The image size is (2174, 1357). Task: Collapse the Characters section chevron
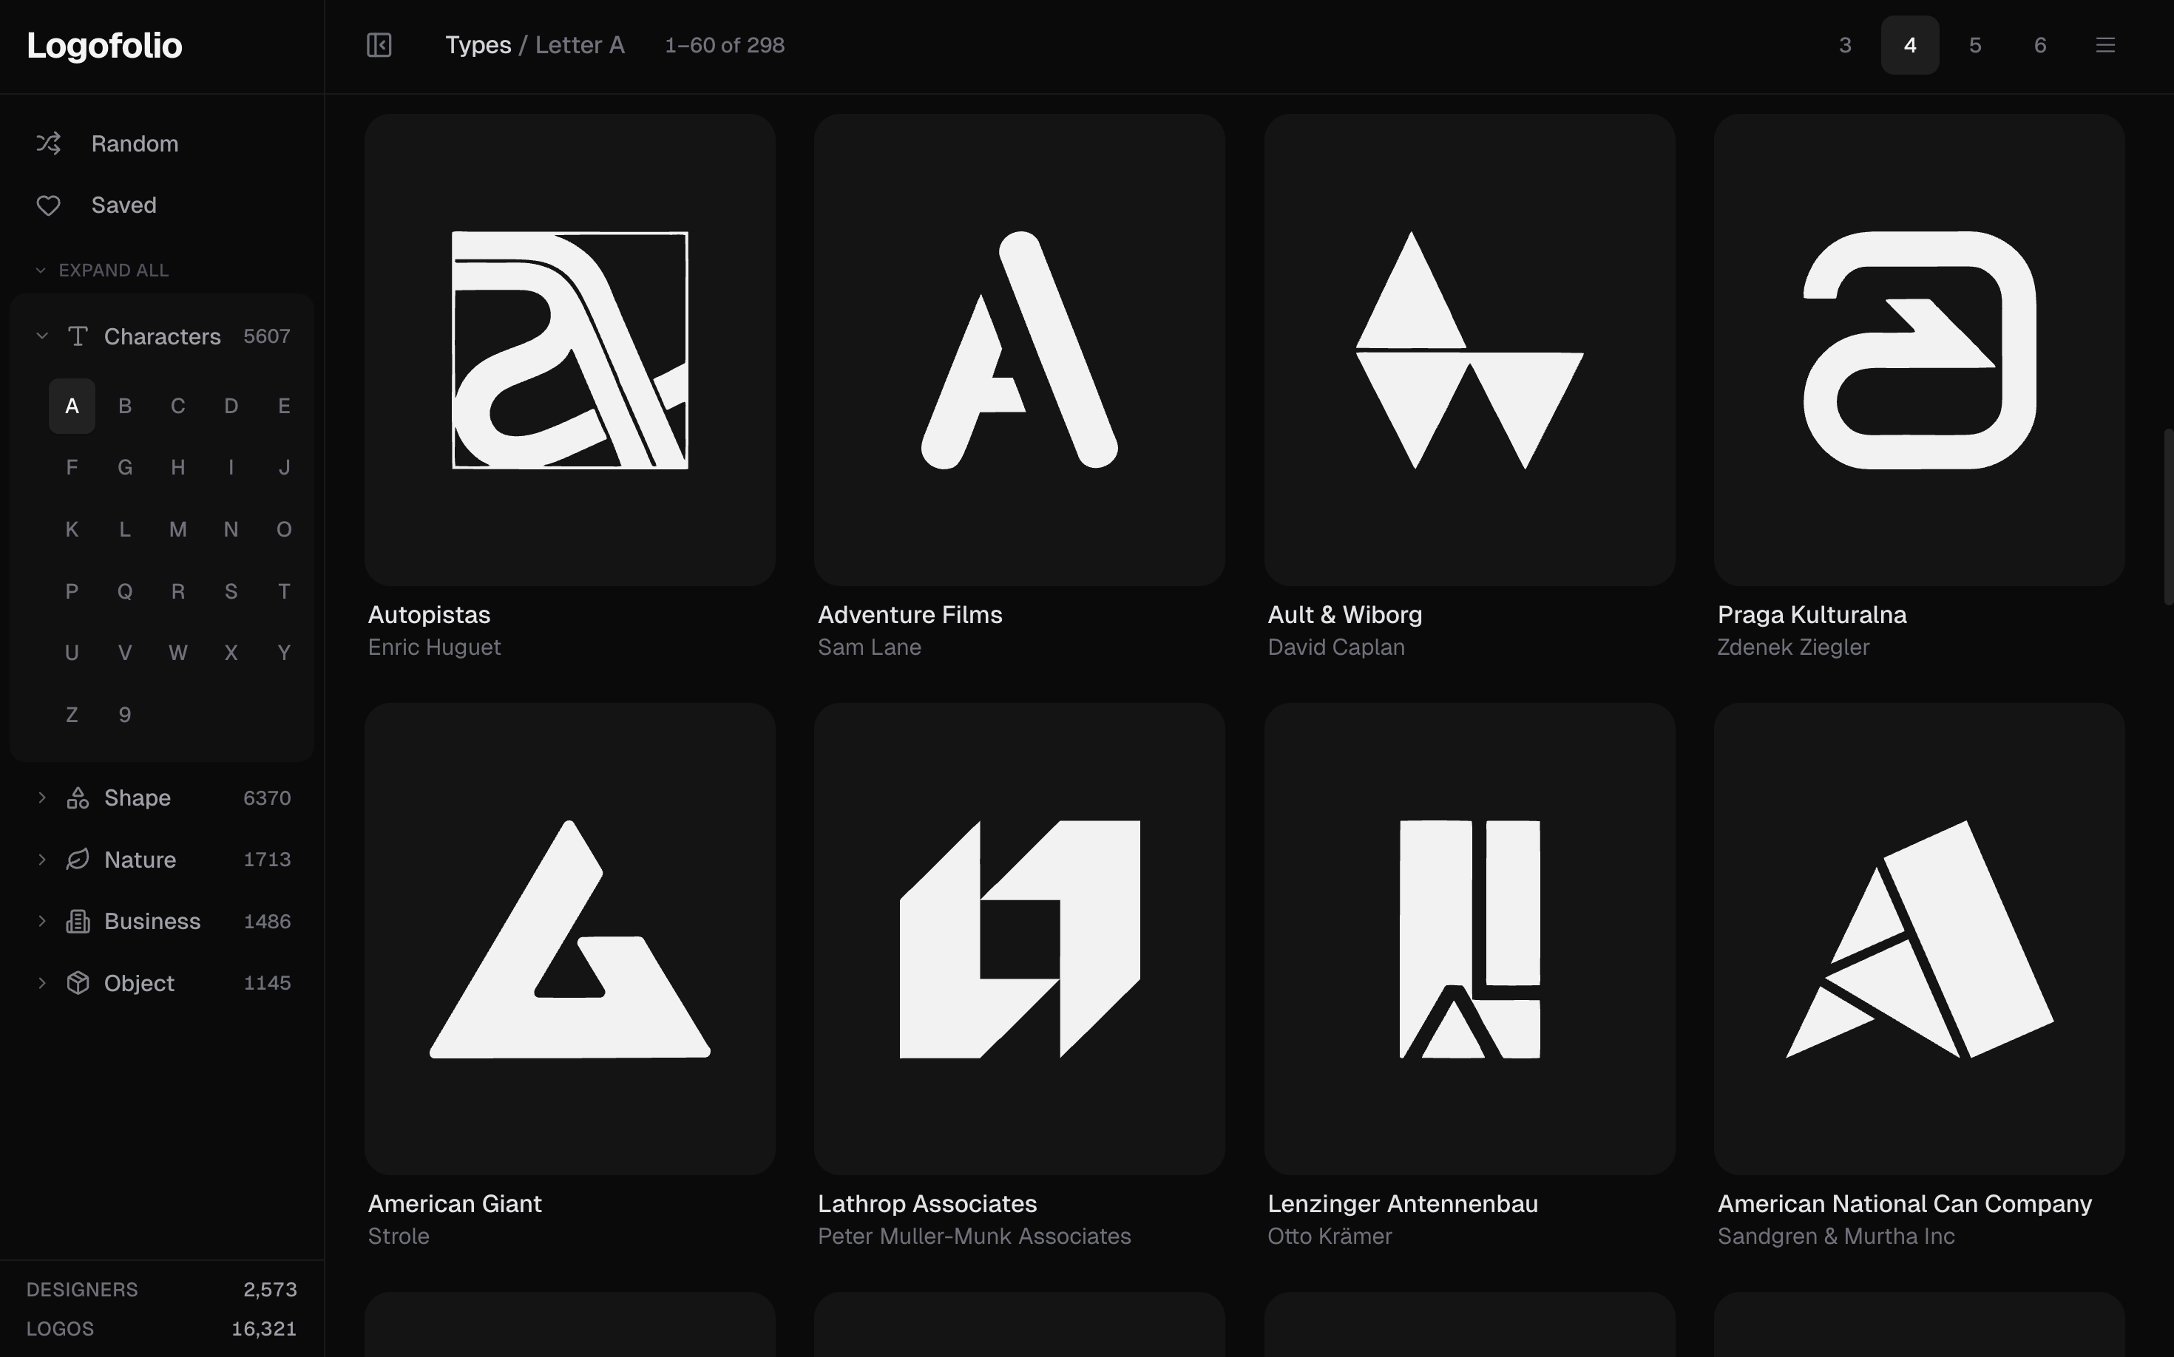click(x=41, y=336)
